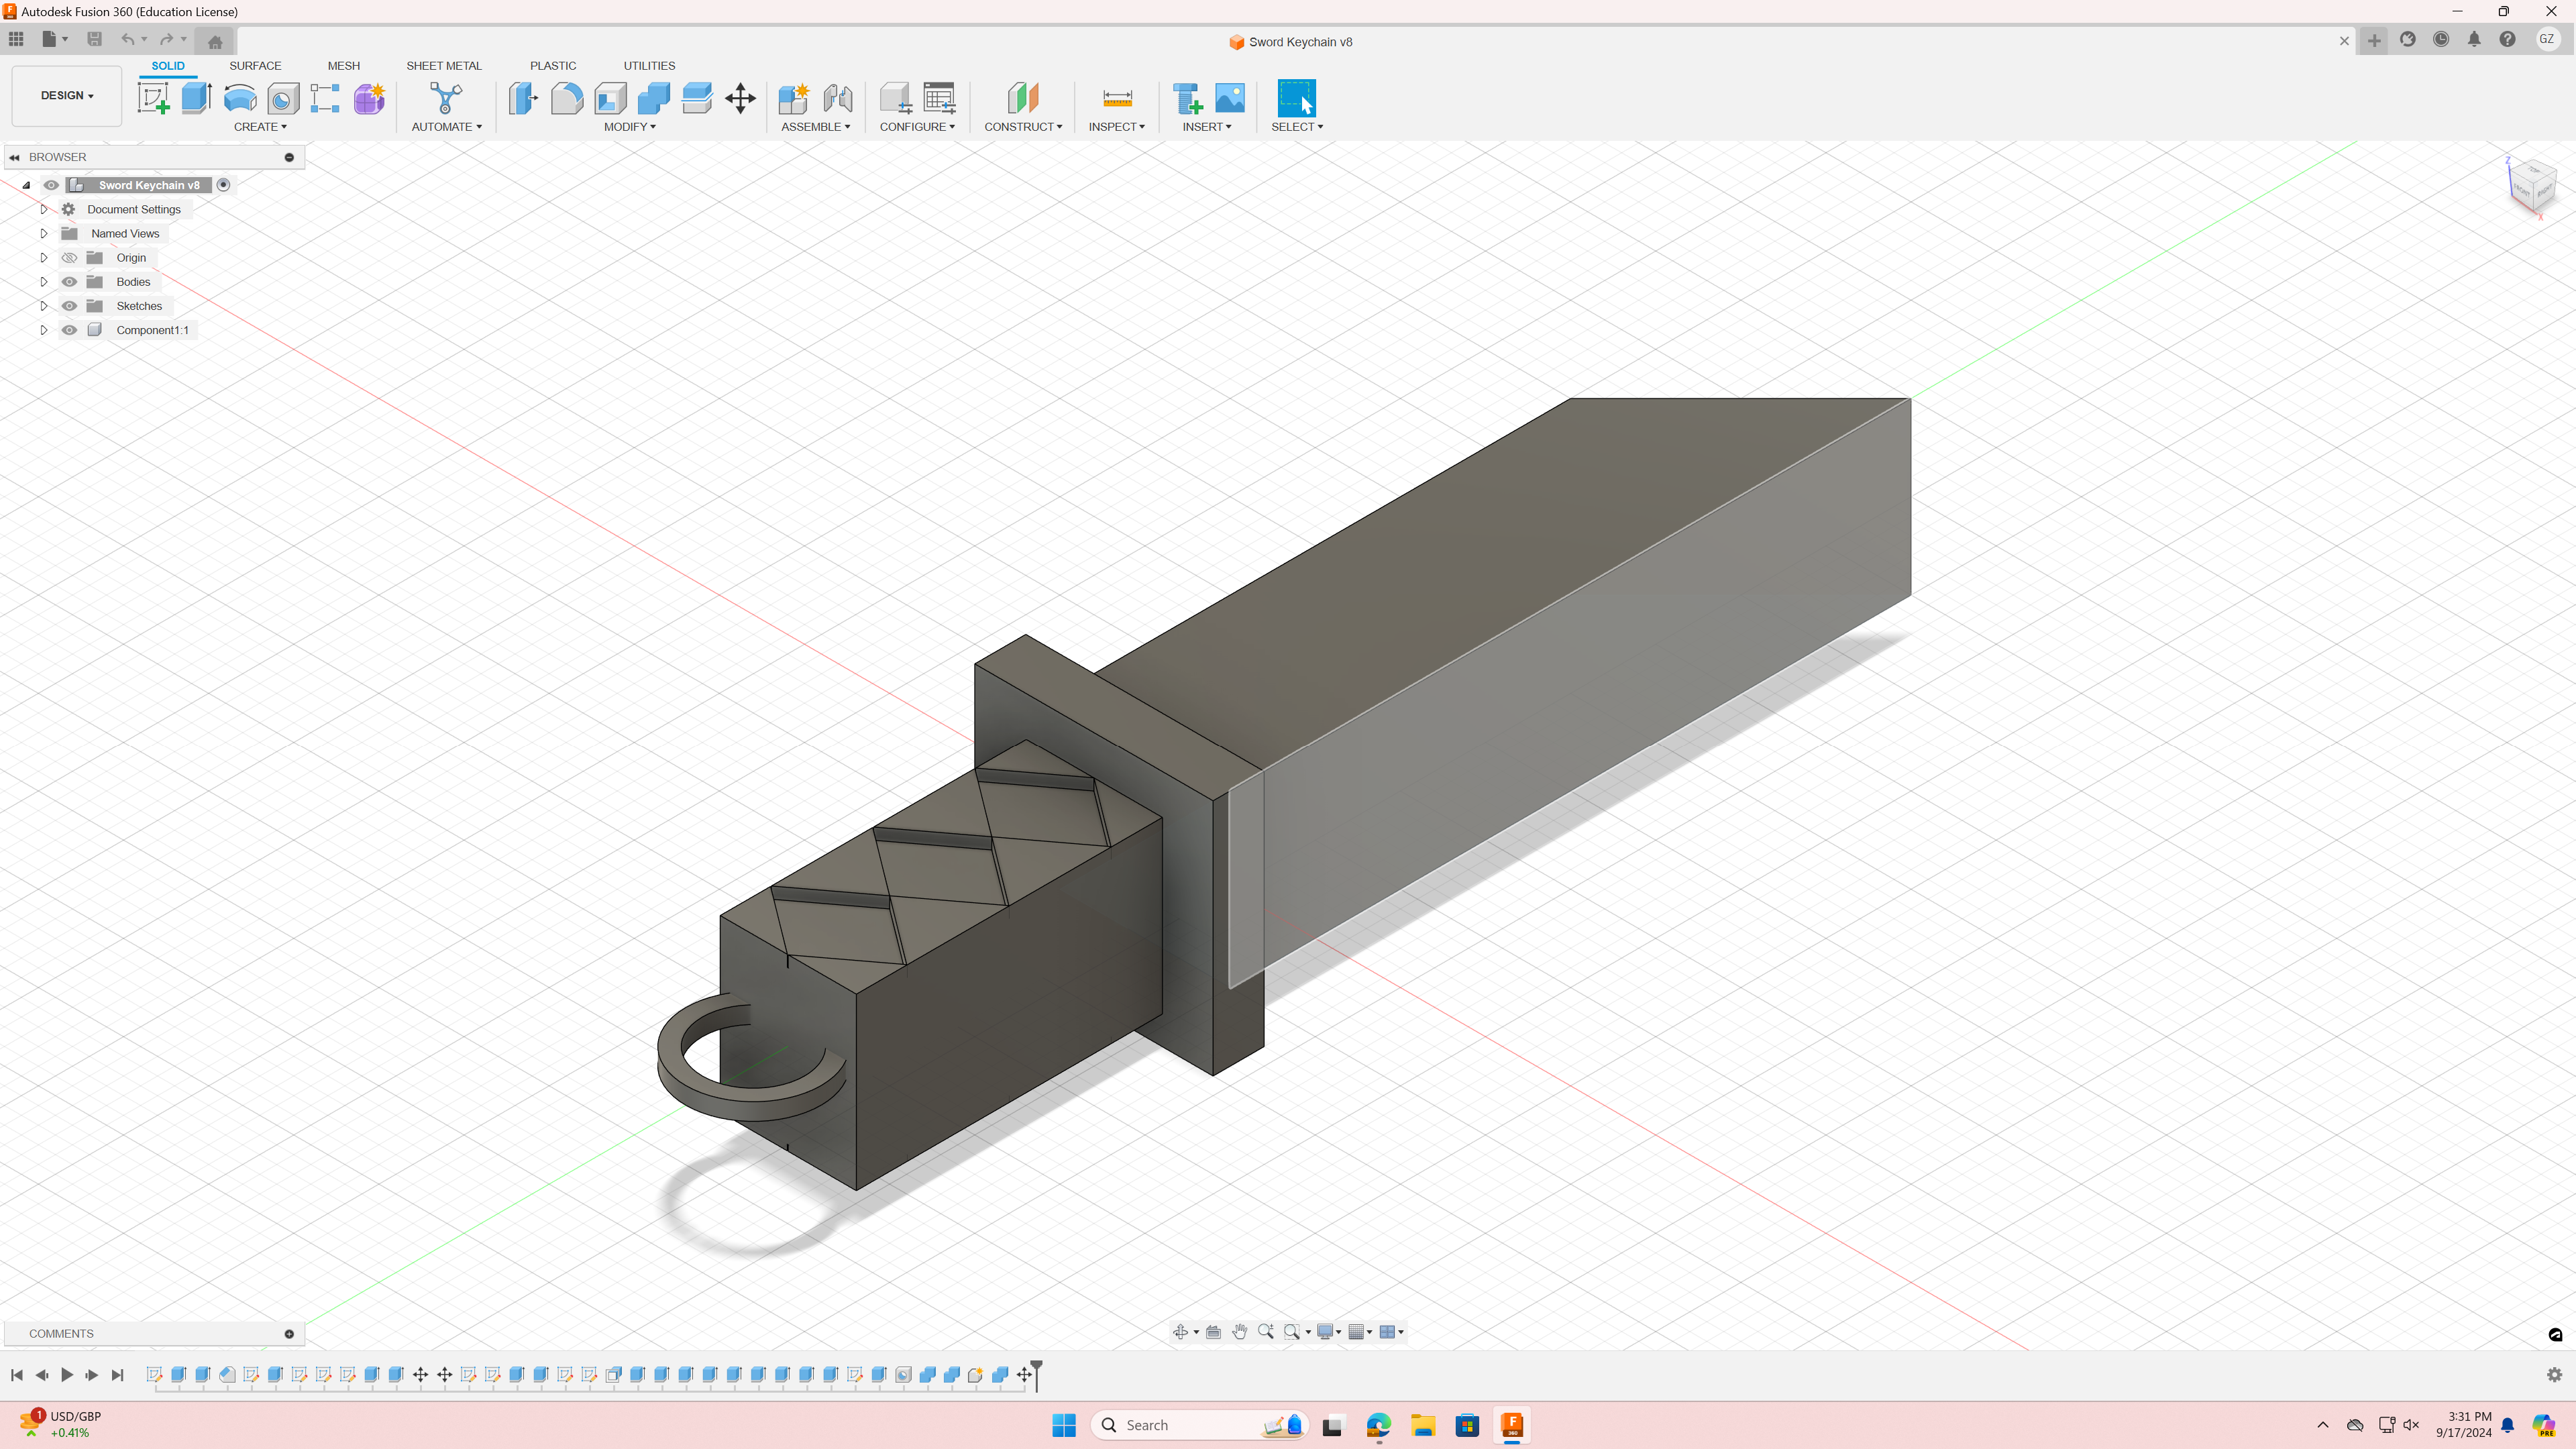
Task: Click the Measure tool under Inspect
Action: click(1117, 98)
